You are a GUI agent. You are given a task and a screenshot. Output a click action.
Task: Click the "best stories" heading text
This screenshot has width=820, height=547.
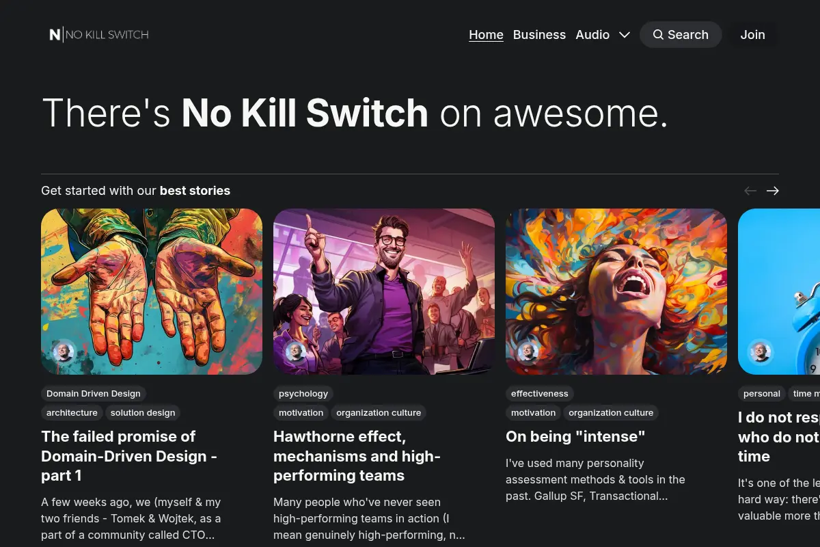(x=195, y=191)
